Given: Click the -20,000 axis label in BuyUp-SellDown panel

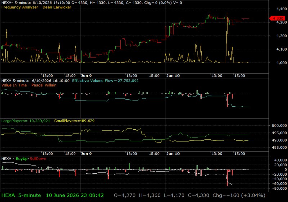Looking at the screenshot, I should point(280,174).
